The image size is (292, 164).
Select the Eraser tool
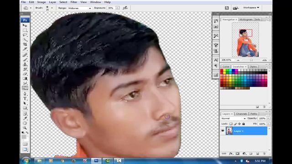pos(25,74)
